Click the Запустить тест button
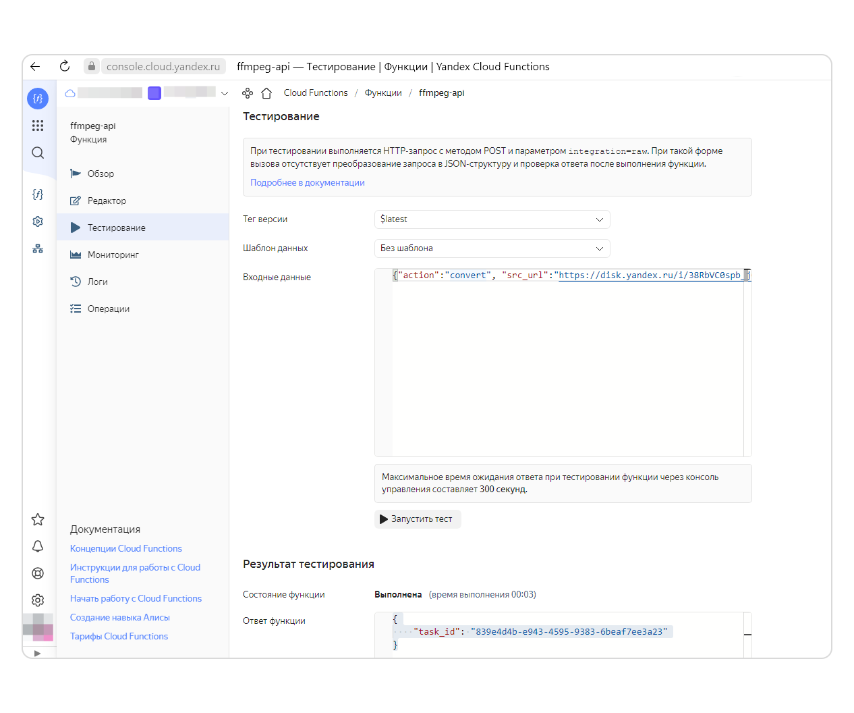854x713 pixels. [x=418, y=519]
